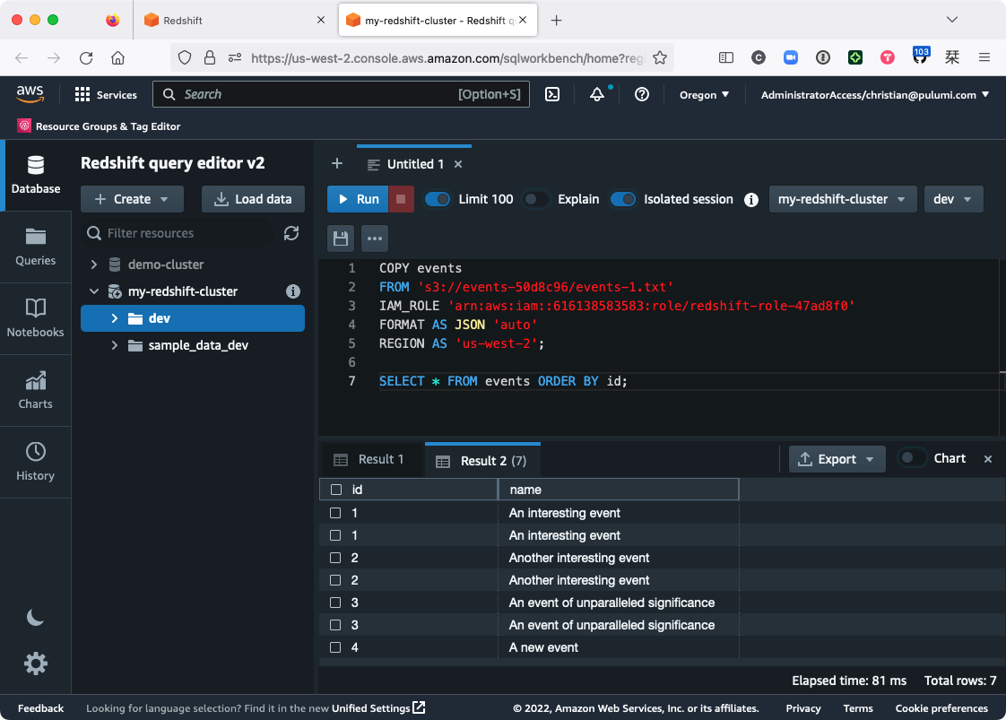Click the AWS Search box

click(341, 94)
